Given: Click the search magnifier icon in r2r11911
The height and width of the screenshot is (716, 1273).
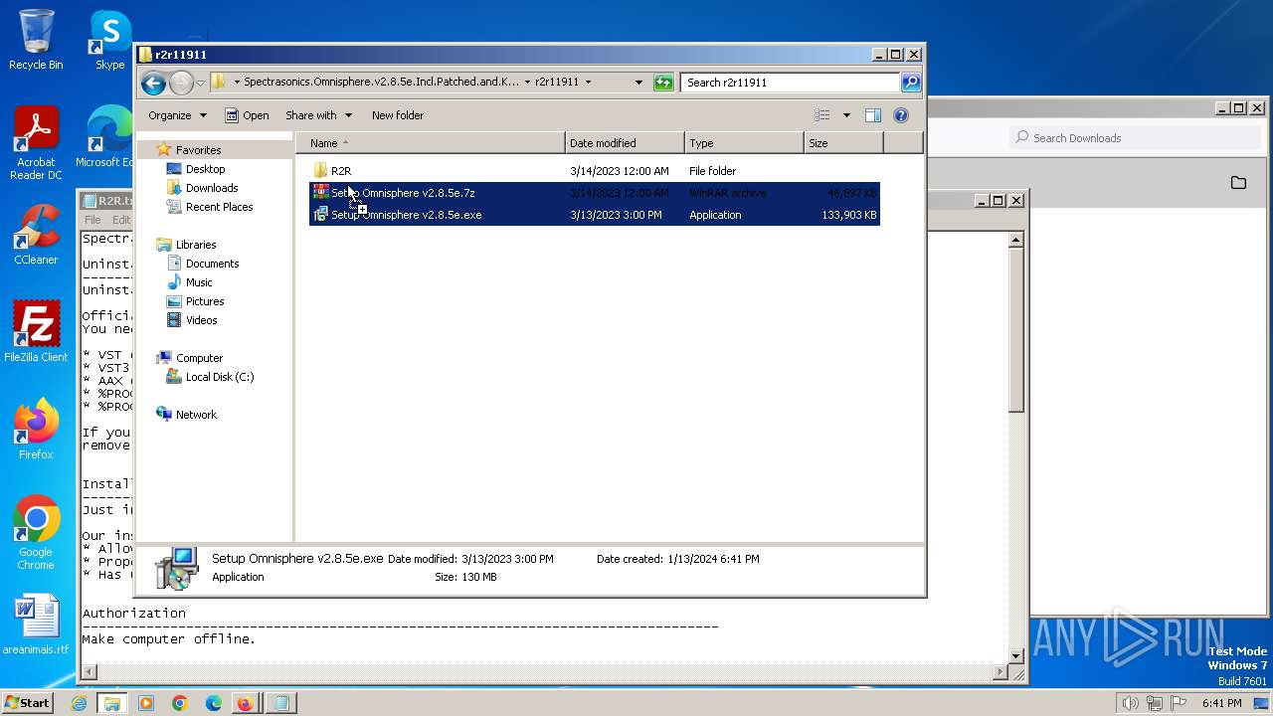Looking at the screenshot, I should tap(910, 83).
